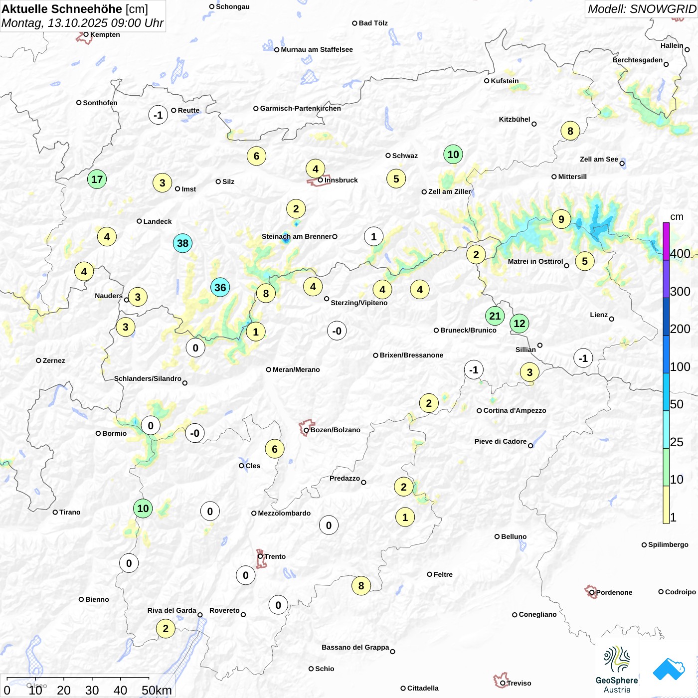Image resolution: width=698 pixels, height=698 pixels.
Task: Click the 2 marker near Riva del Garda
Action: pyautogui.click(x=166, y=629)
